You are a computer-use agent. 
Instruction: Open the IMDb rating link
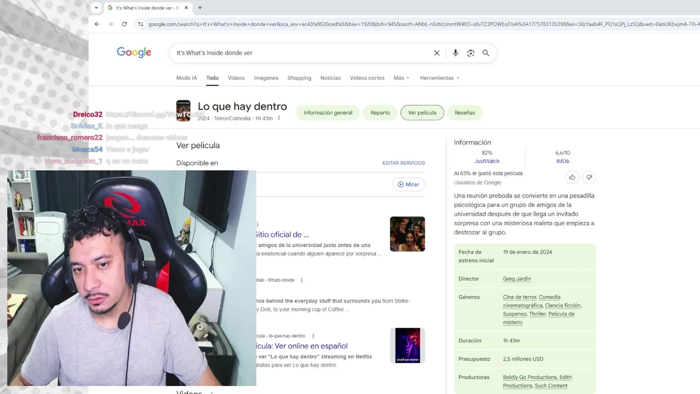[x=563, y=161]
